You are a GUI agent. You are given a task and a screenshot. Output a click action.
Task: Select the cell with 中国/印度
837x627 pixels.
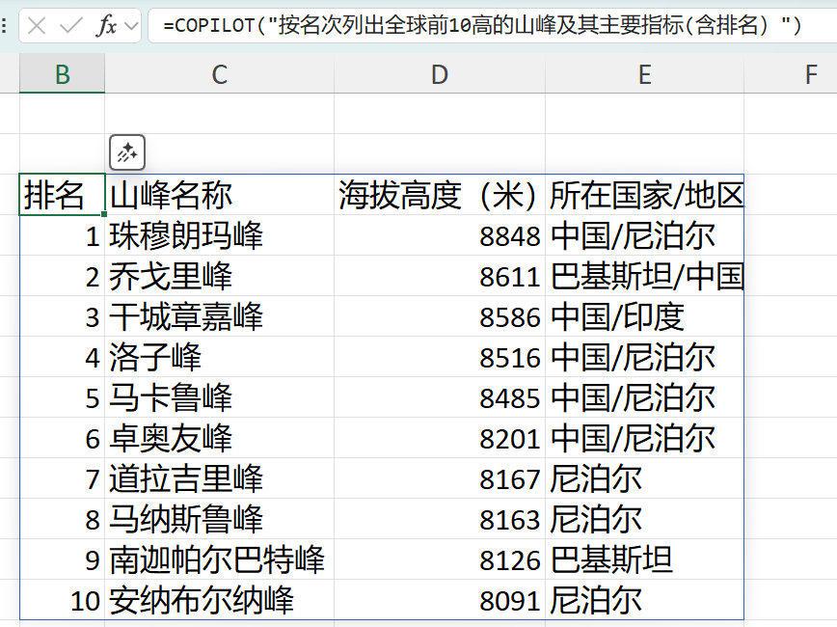(x=644, y=317)
